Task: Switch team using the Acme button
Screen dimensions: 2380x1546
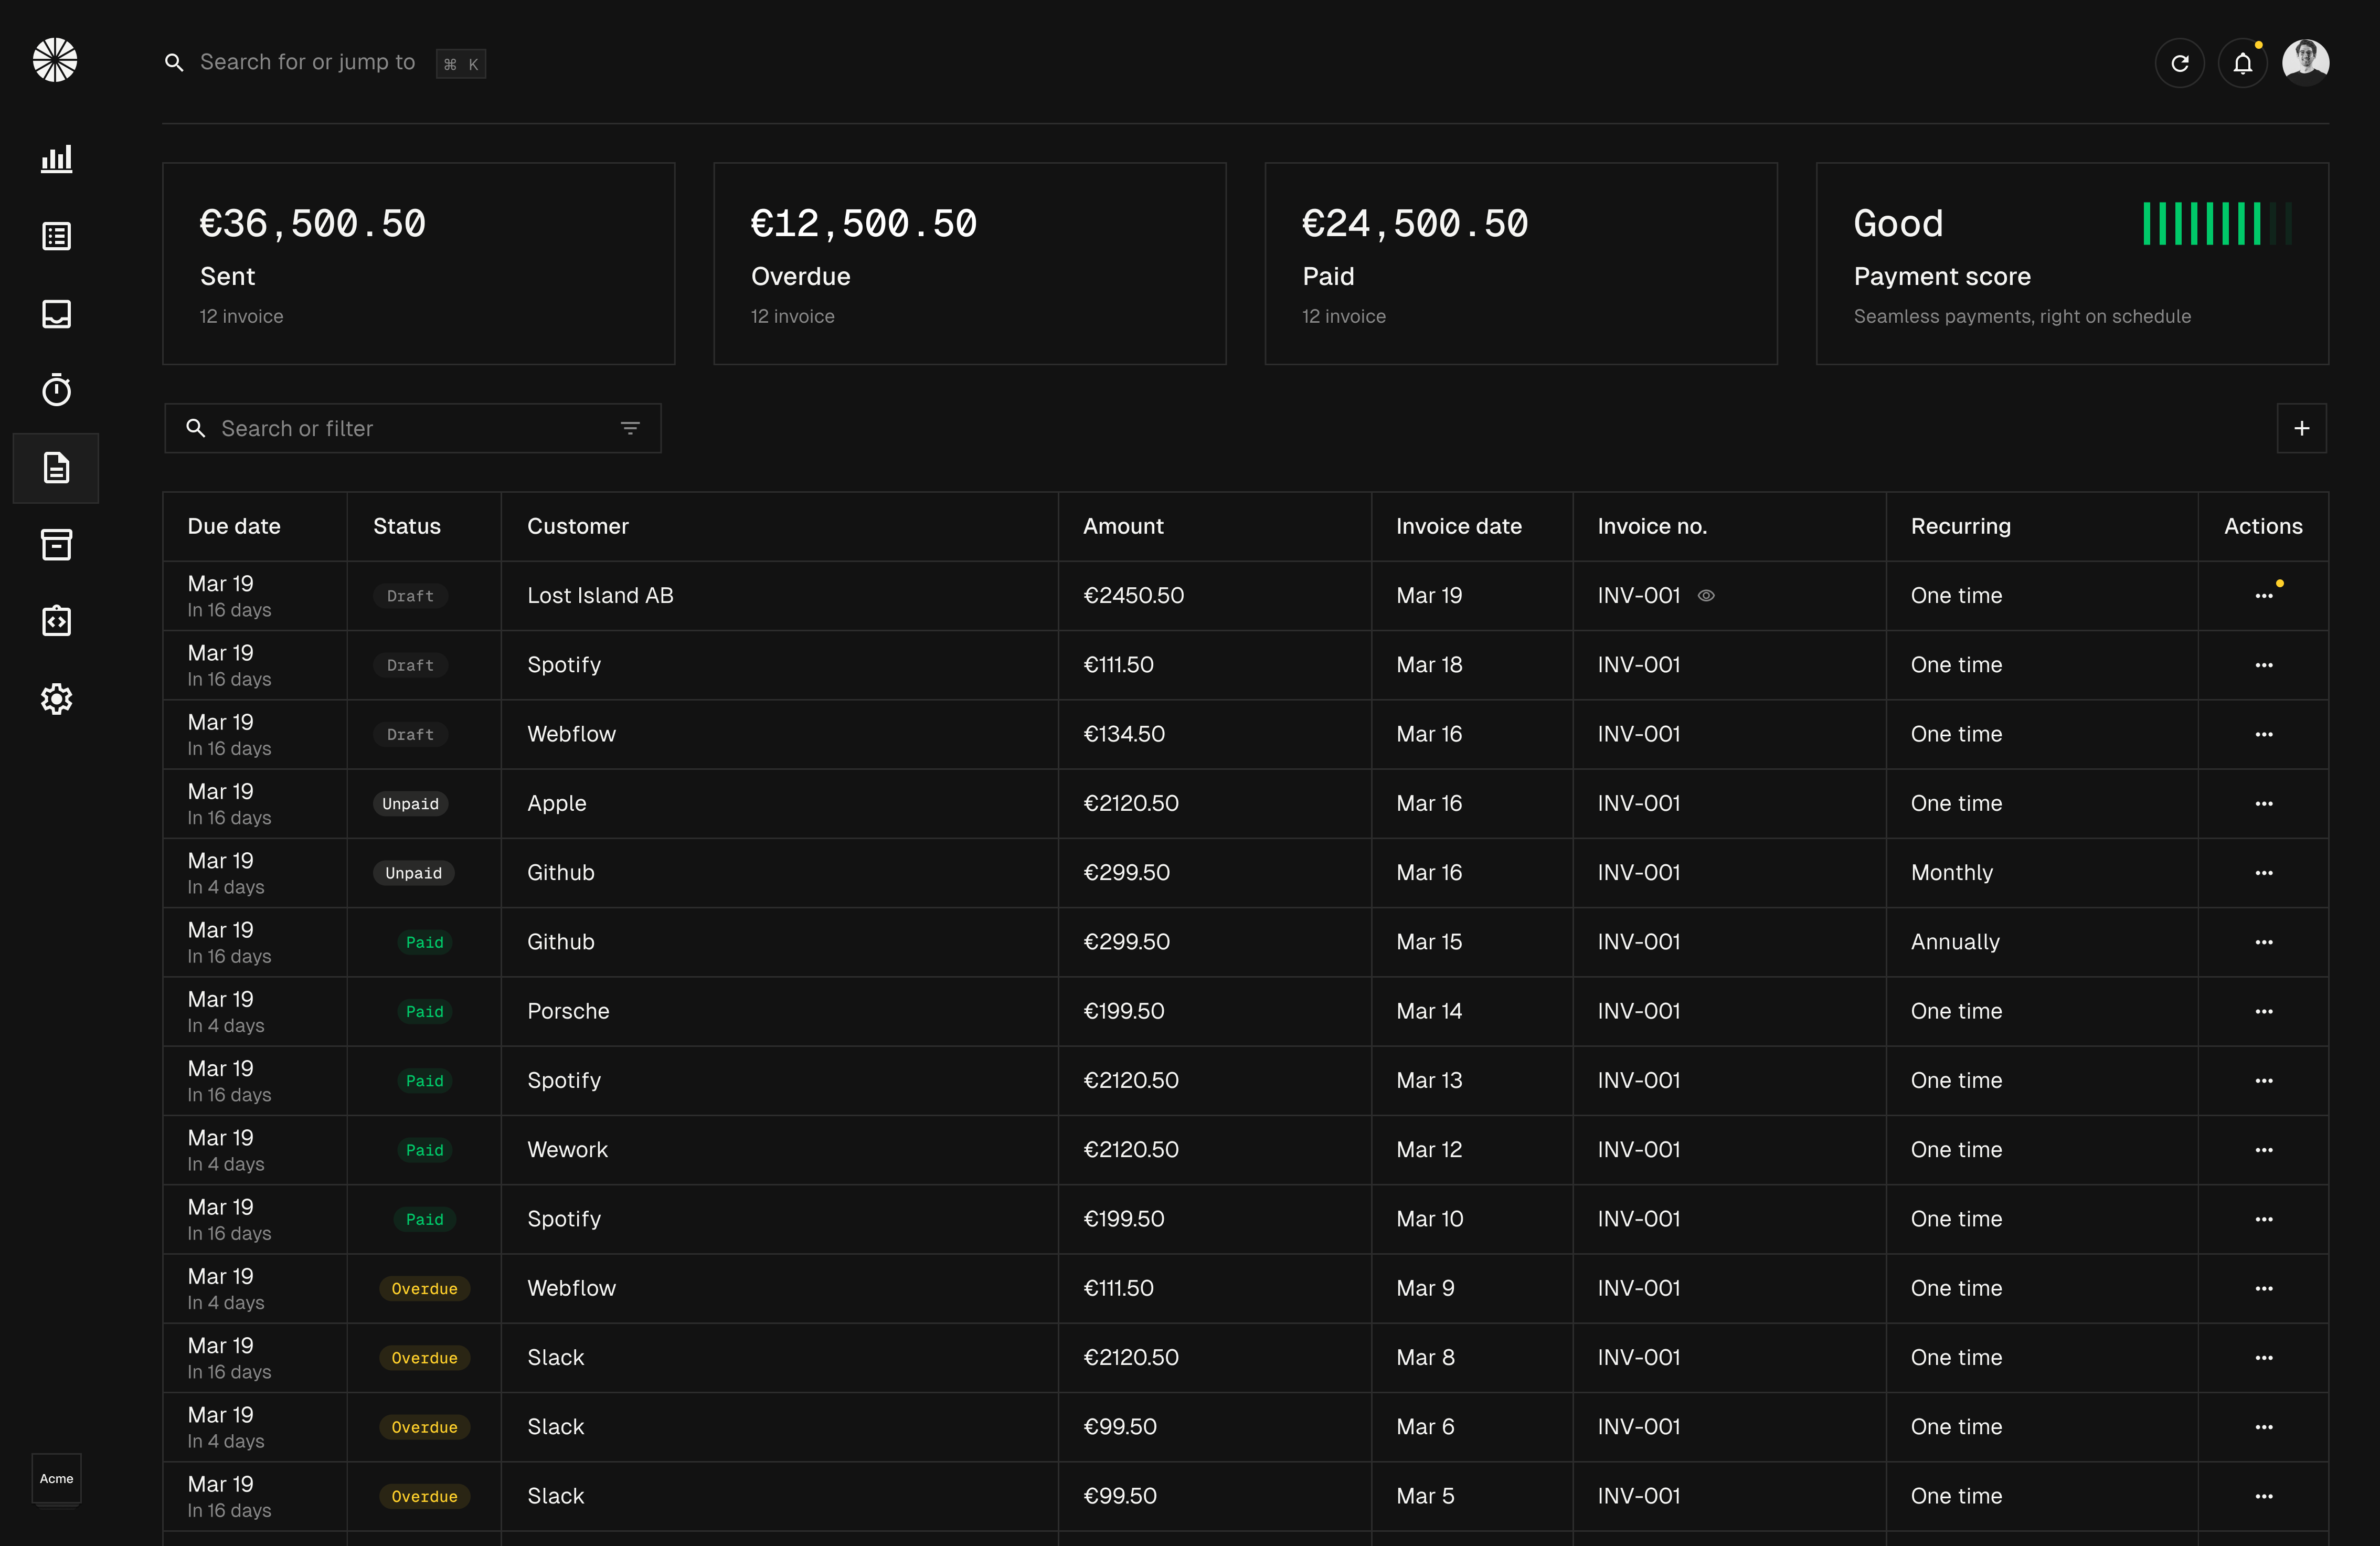Action: [x=56, y=1478]
